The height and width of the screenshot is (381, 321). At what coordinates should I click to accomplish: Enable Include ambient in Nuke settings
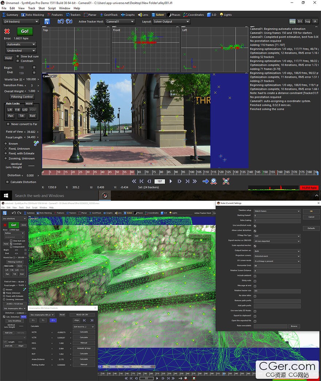coord(255,276)
